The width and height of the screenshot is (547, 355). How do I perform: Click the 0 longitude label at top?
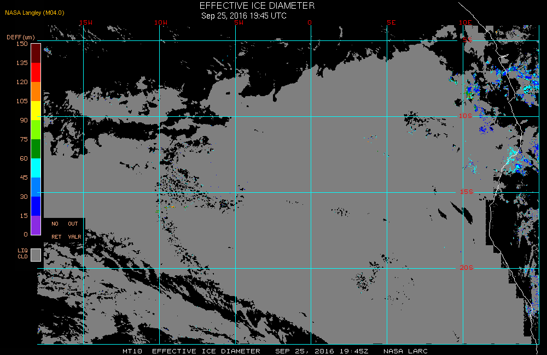pyautogui.click(x=310, y=22)
